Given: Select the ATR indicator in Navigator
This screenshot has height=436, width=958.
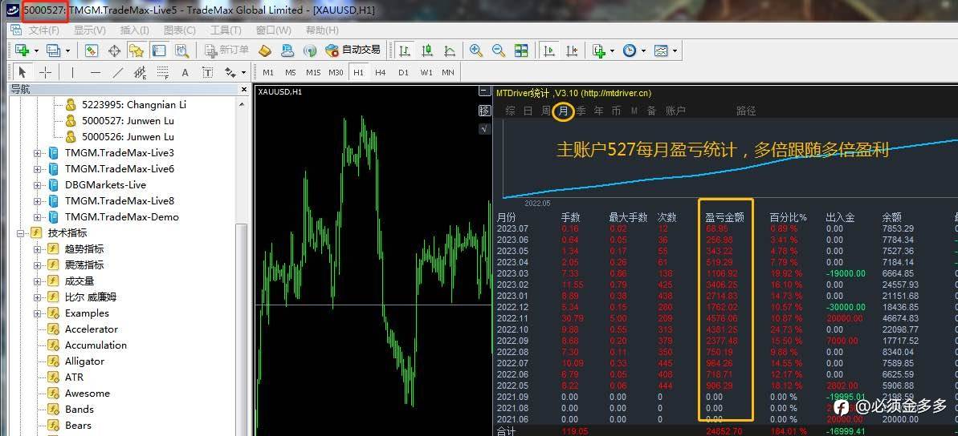Looking at the screenshot, I should click(74, 377).
